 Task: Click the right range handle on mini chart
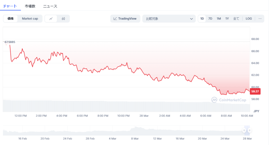click(x=250, y=130)
